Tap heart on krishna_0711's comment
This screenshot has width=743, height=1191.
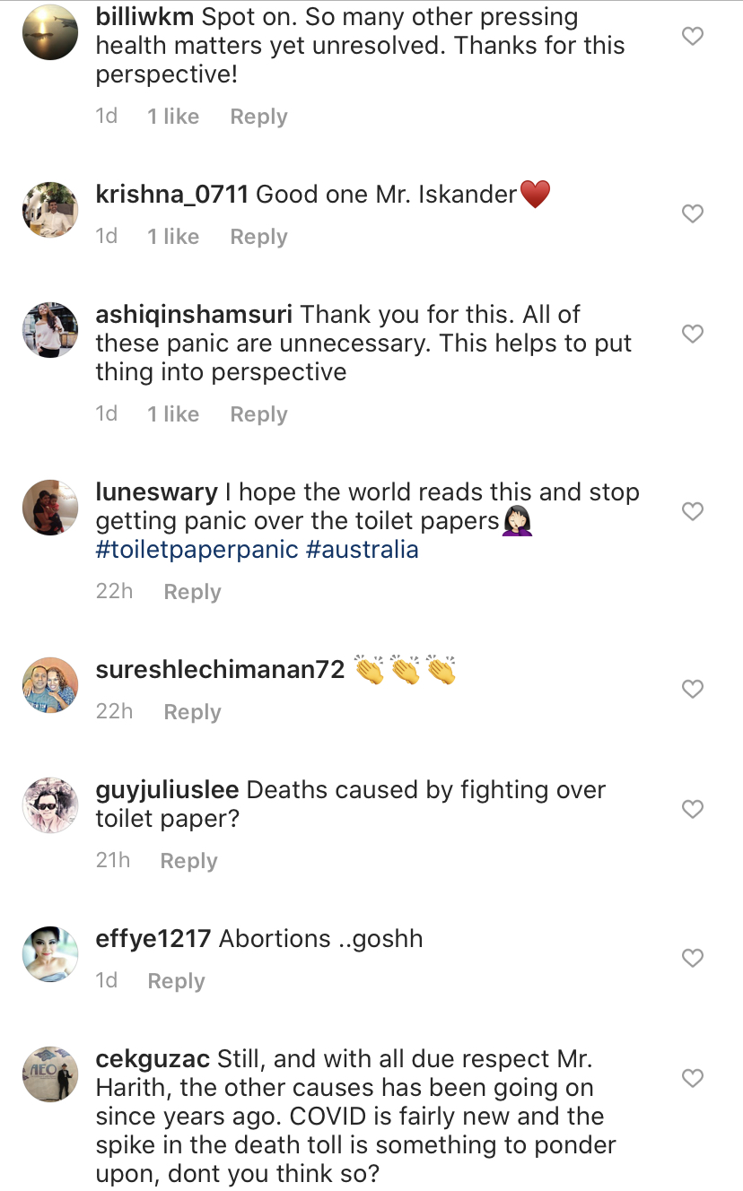(x=692, y=214)
